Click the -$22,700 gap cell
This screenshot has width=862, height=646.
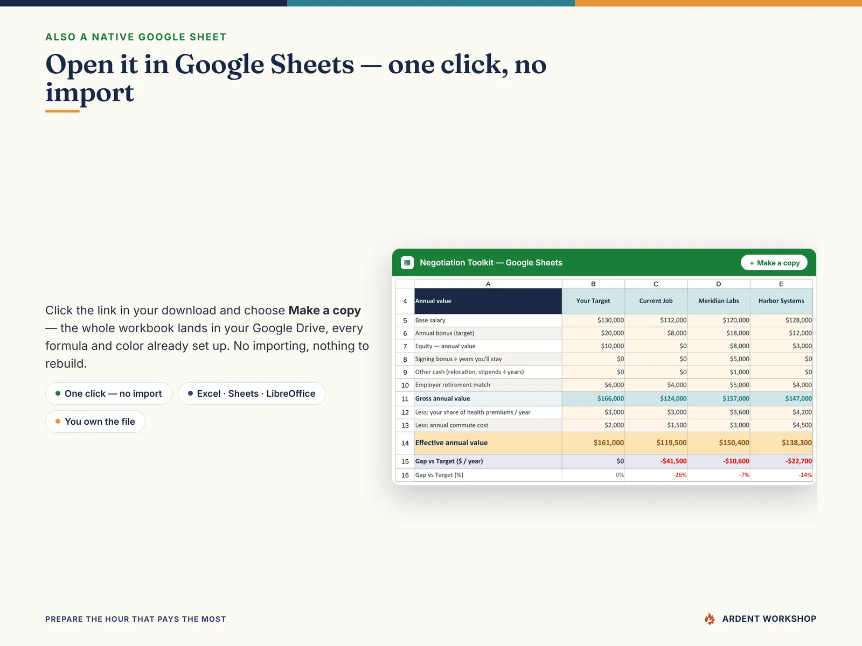point(781,461)
